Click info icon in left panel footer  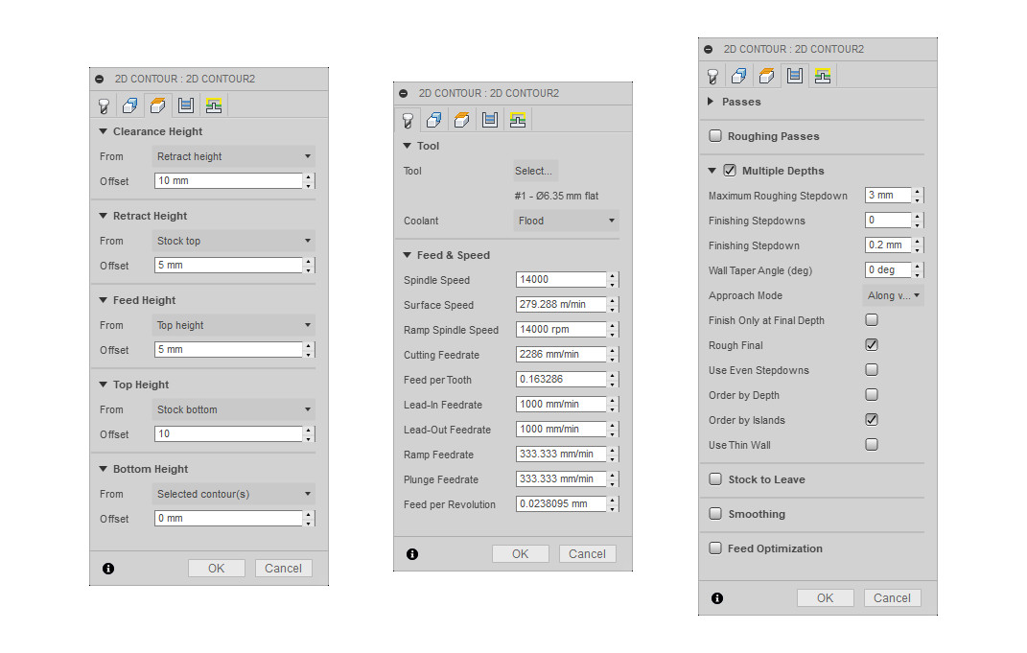coord(108,569)
